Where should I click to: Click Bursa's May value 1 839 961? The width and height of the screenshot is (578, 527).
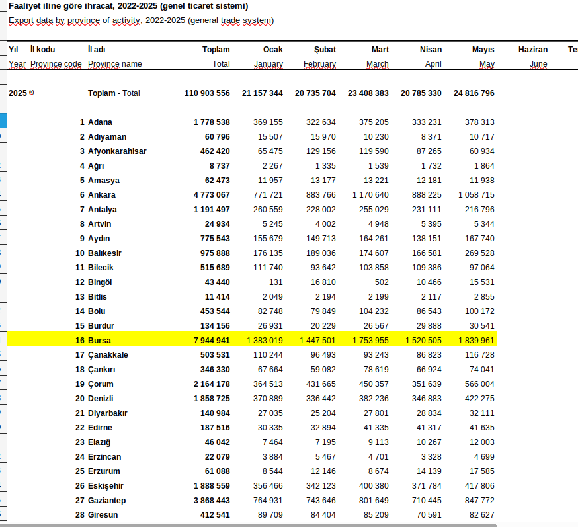(475, 341)
